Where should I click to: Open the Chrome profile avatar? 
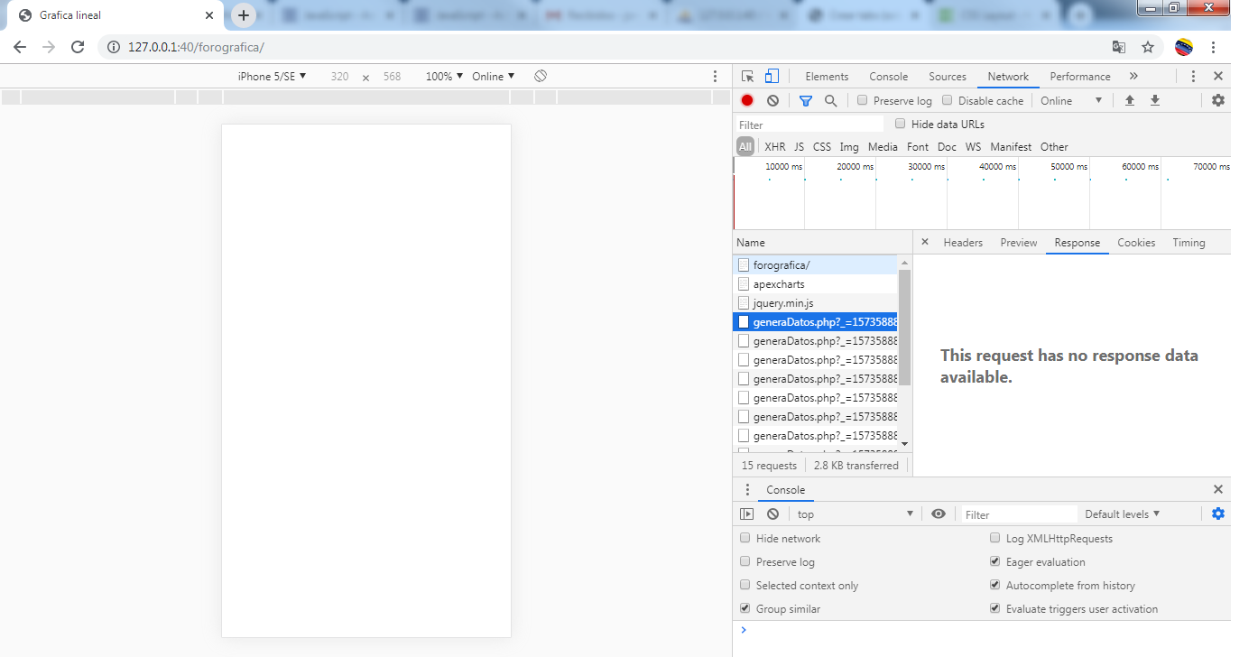(x=1184, y=47)
